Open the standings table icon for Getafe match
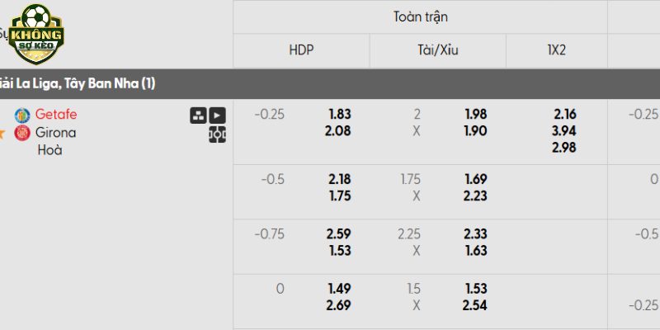This screenshot has width=660, height=330. pos(198,115)
